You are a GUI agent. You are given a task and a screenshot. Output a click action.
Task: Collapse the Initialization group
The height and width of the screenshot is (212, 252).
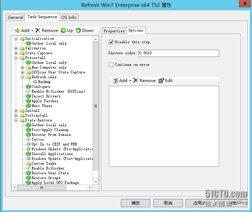16,39
